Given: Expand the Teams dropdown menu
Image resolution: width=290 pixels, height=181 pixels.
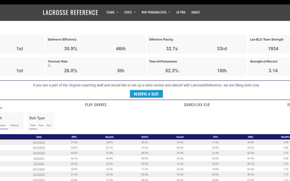Looking at the screenshot, I should point(112,12).
